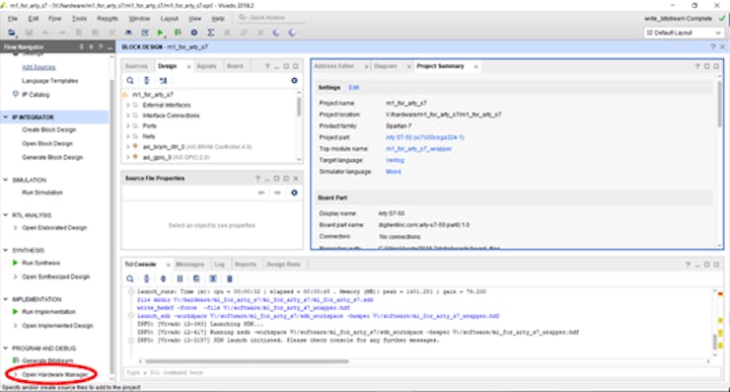This screenshot has width=730, height=392.
Task: Switch to the Diagram tab
Action: (386, 66)
